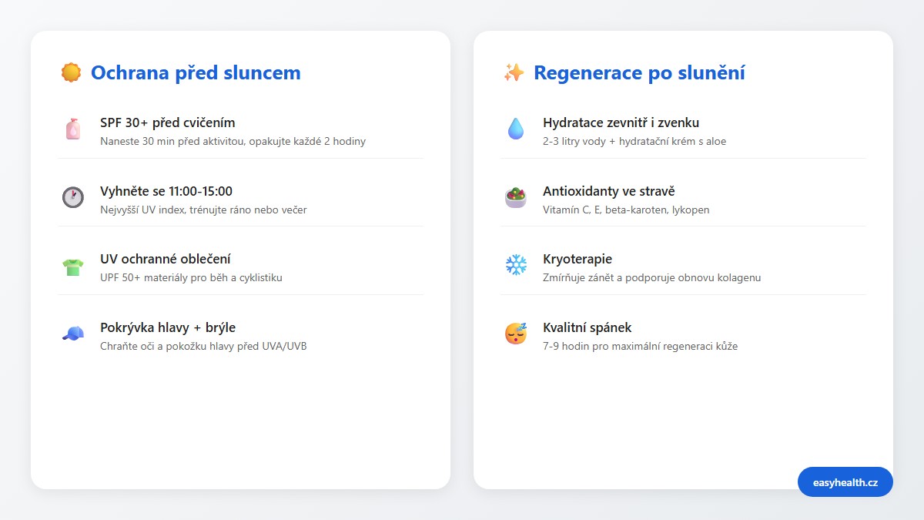Image resolution: width=924 pixels, height=520 pixels.
Task: Select the snowflake Kryoterapie icon
Action: point(516,266)
